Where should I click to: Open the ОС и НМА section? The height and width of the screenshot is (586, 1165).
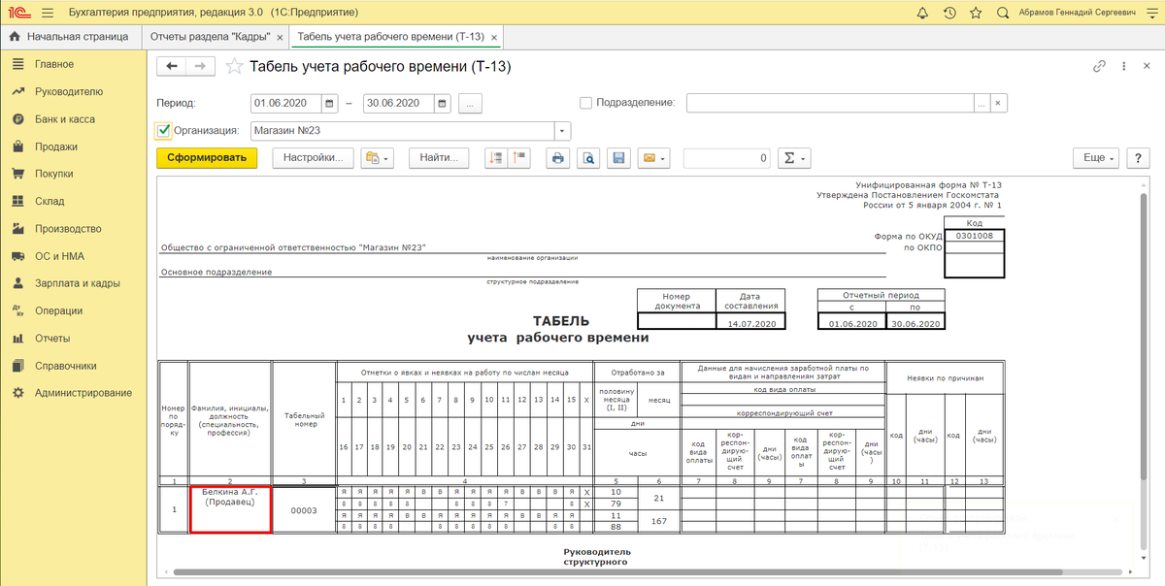tap(73, 256)
